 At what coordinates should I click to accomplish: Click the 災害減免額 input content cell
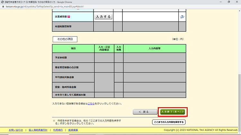[x=150, y=17]
